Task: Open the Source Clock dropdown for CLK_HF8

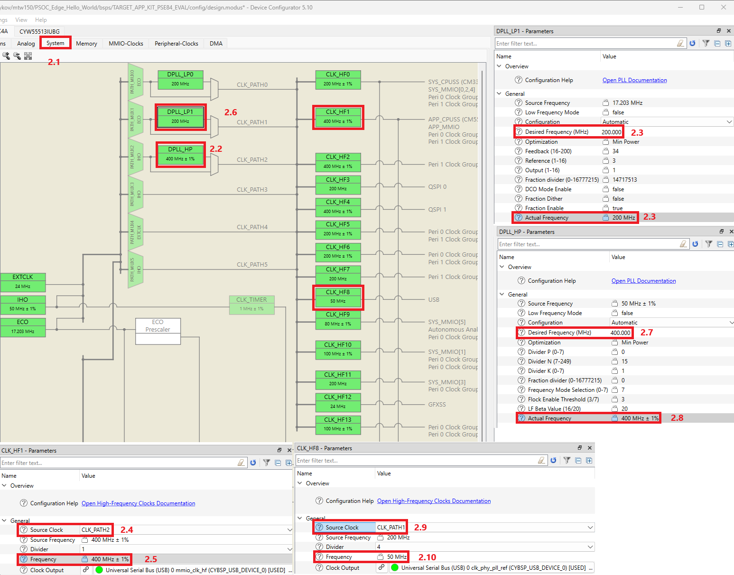Action: pyautogui.click(x=590, y=528)
